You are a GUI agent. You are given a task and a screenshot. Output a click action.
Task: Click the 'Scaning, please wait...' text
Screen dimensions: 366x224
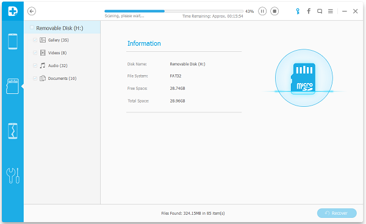[124, 16]
